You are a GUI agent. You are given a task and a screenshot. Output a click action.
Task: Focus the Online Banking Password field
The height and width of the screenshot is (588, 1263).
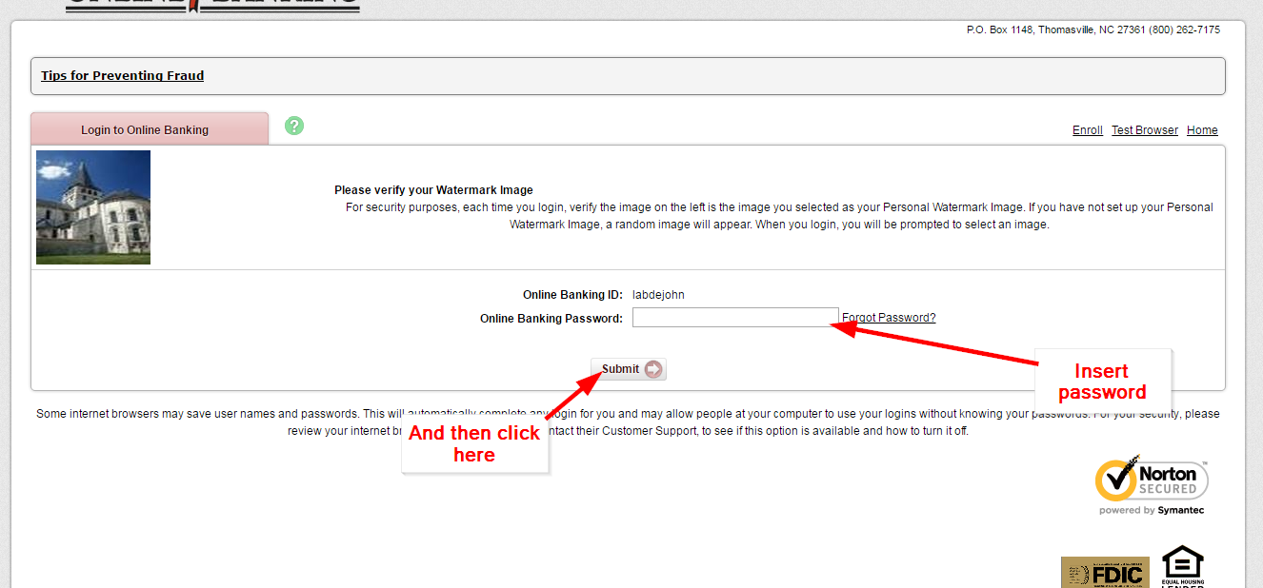click(x=734, y=318)
